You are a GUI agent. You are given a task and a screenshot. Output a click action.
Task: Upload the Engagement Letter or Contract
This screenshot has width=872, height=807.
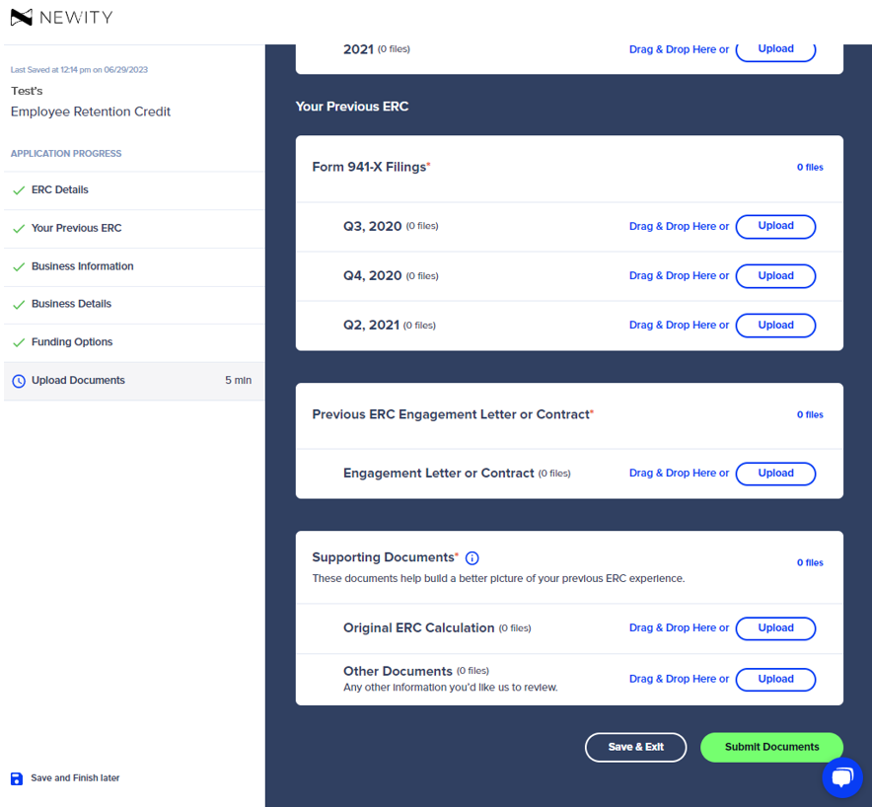(x=775, y=474)
